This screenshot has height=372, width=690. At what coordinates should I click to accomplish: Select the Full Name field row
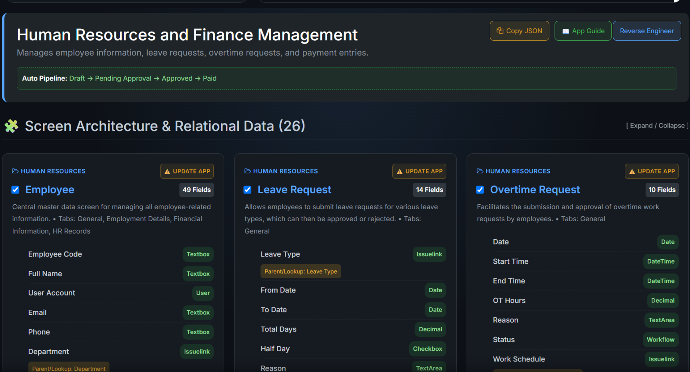(121, 274)
